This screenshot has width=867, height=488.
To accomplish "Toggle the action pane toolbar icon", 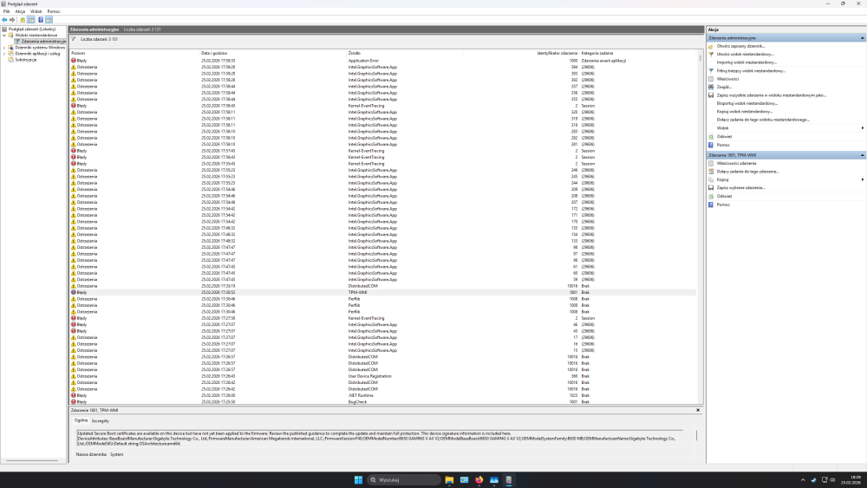I will click(49, 19).
